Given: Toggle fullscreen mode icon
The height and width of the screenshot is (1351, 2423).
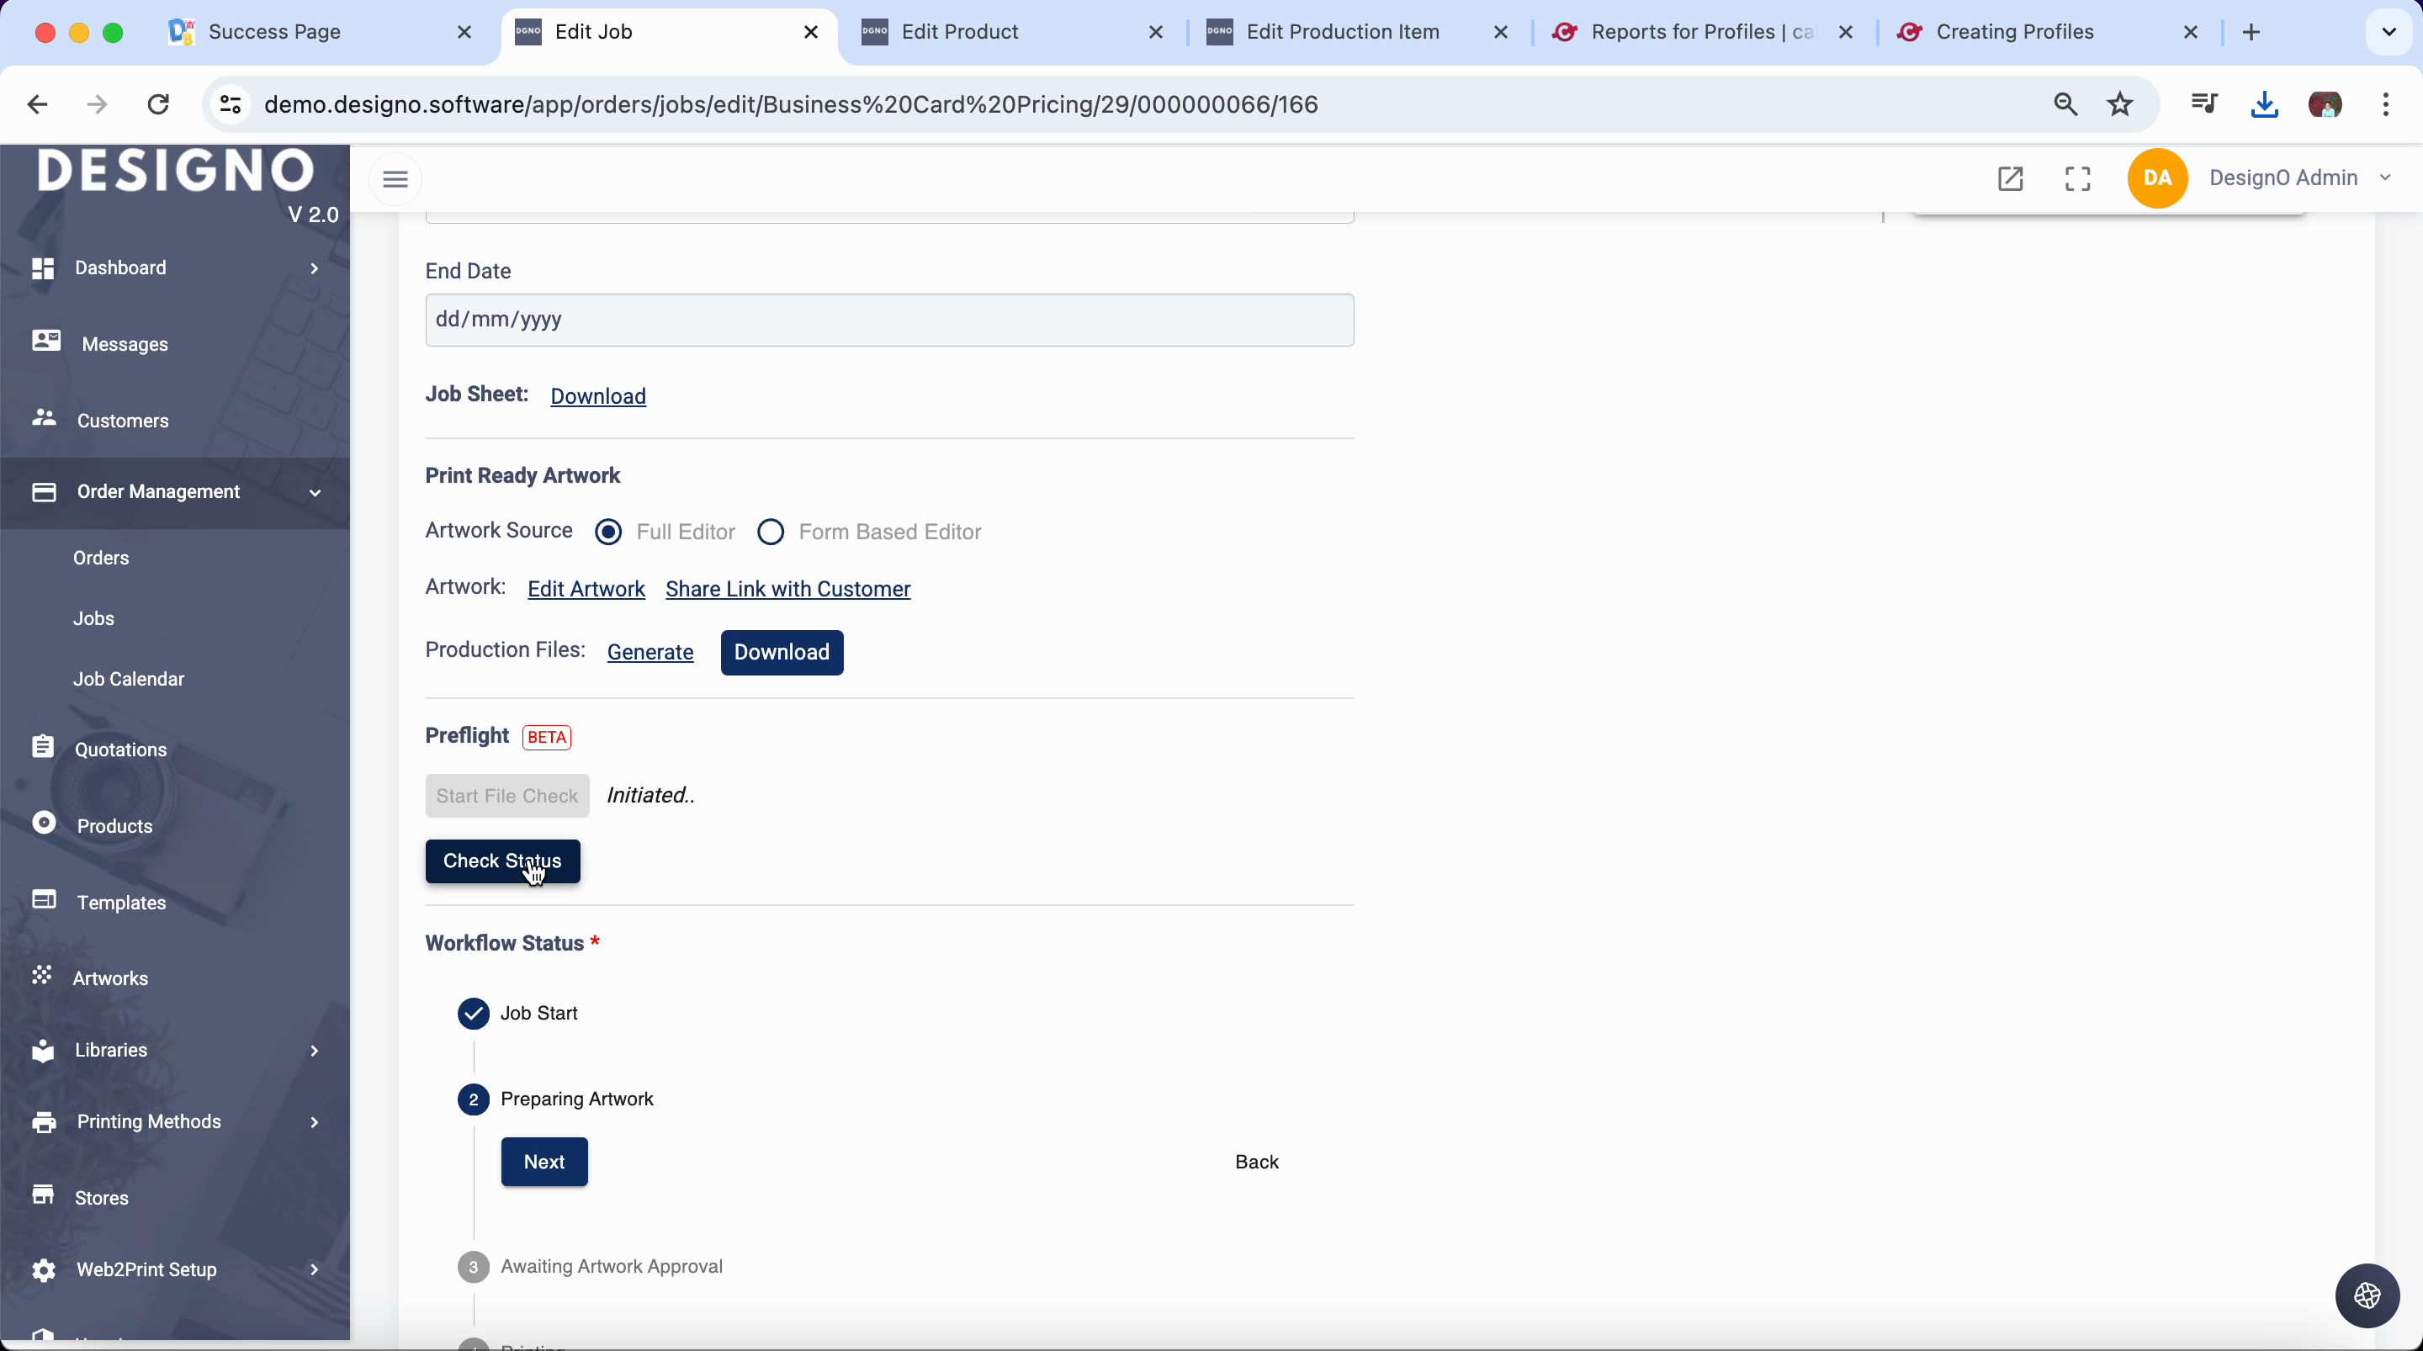Looking at the screenshot, I should 2078,178.
